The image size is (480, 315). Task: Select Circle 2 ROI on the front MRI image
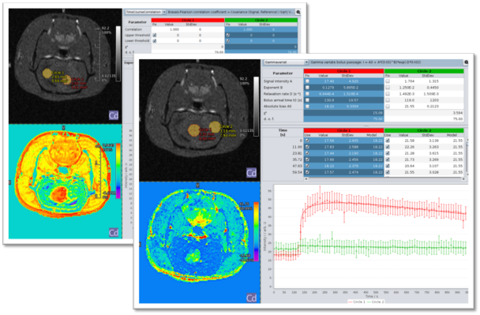(x=215, y=127)
